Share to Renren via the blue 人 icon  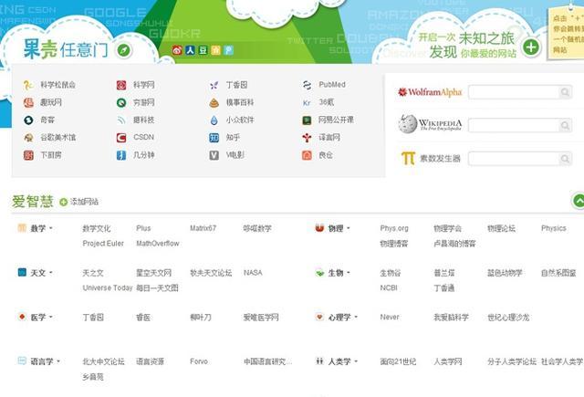pyautogui.click(x=190, y=50)
